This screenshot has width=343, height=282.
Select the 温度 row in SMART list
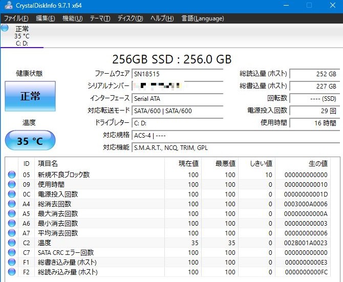(x=168, y=243)
